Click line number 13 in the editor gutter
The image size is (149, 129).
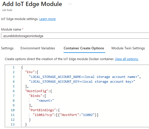[13, 124]
